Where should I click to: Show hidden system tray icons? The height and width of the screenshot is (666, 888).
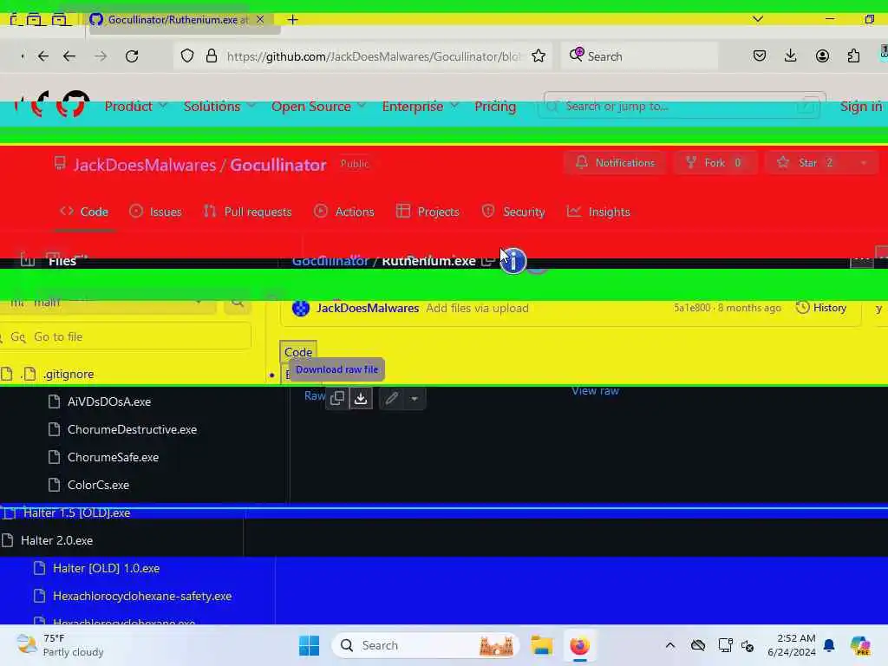click(670, 645)
